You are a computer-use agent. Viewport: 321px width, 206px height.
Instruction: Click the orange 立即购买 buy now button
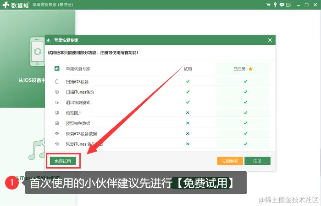click(x=230, y=161)
